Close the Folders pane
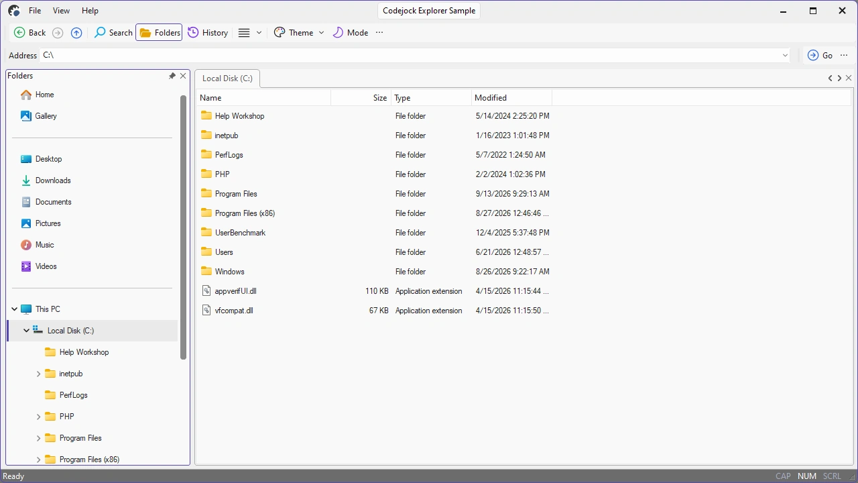The width and height of the screenshot is (858, 483). point(183,76)
